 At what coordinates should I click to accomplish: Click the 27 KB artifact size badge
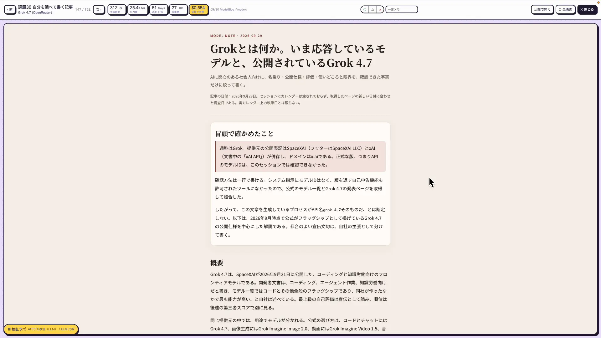click(178, 9)
